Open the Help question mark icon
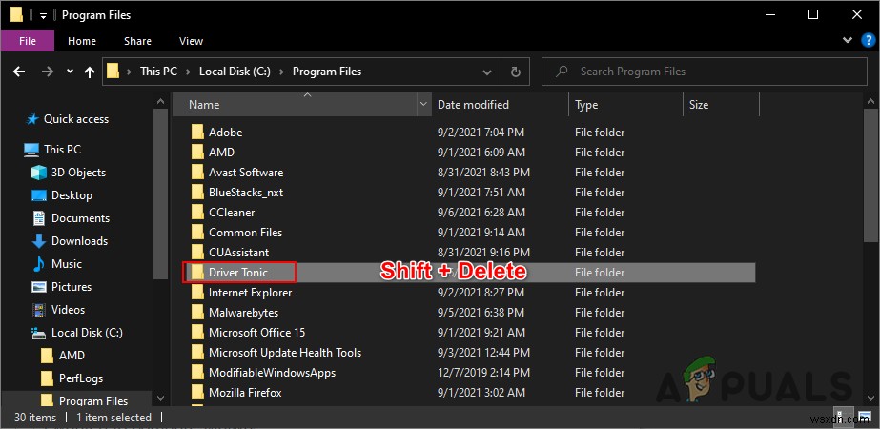 tap(867, 40)
